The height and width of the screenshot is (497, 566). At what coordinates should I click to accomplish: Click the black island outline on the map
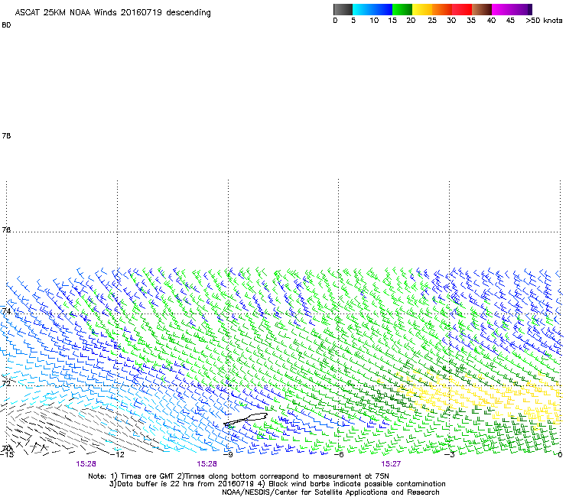pos(246,420)
